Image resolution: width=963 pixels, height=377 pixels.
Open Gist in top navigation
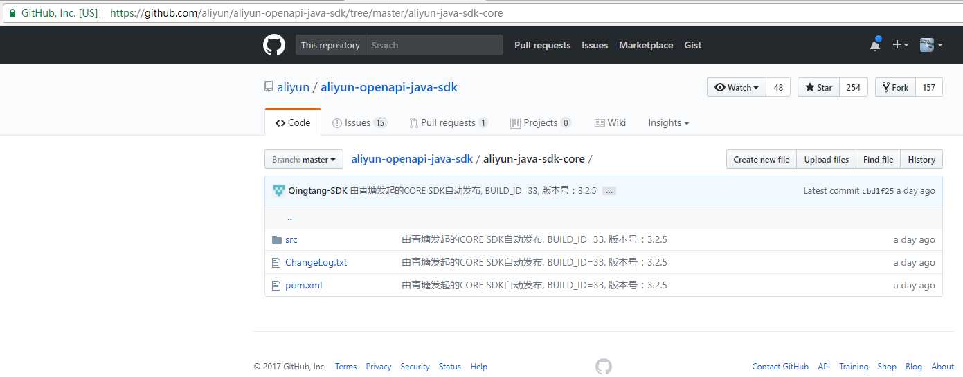coord(692,45)
